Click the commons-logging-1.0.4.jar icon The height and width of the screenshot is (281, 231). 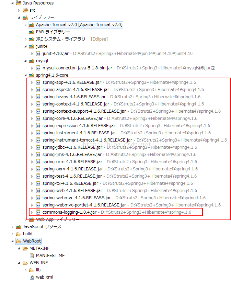38,212
